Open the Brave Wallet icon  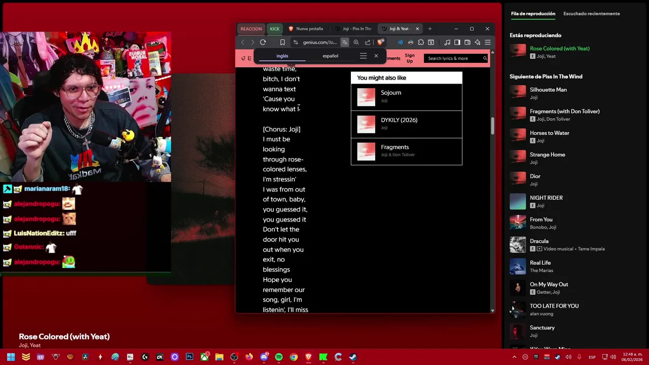(467, 43)
